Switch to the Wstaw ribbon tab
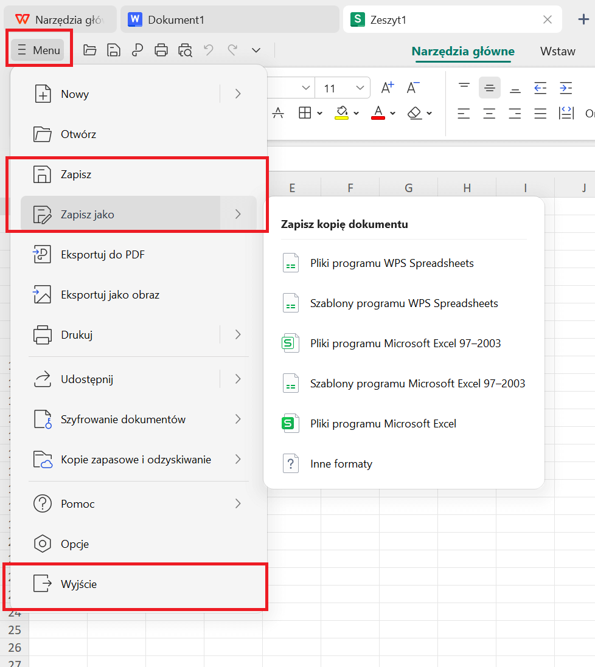Image resolution: width=595 pixels, height=667 pixels. [557, 52]
